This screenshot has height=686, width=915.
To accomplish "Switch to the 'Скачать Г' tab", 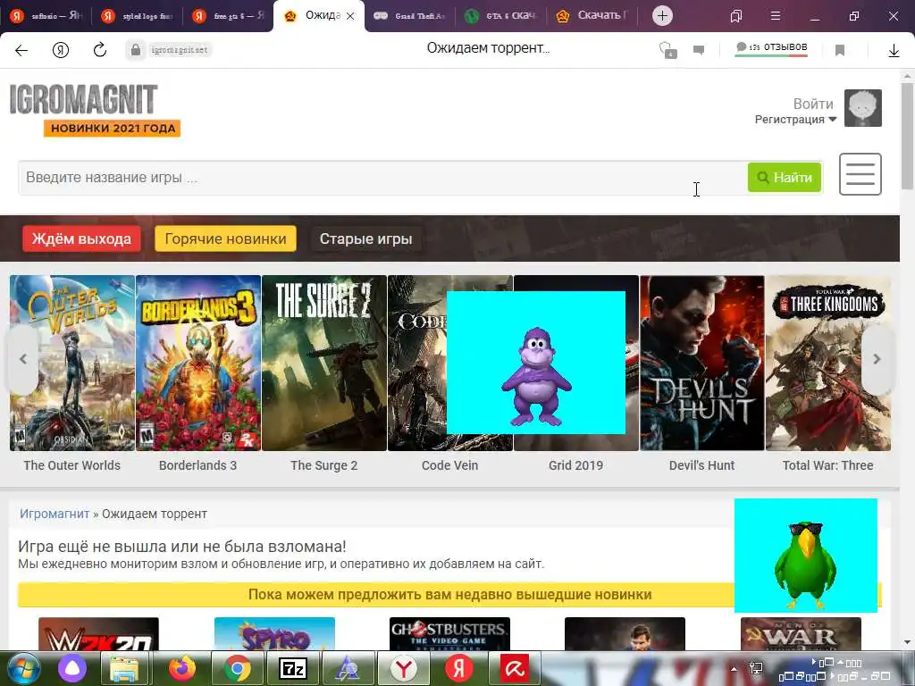I will [x=592, y=16].
